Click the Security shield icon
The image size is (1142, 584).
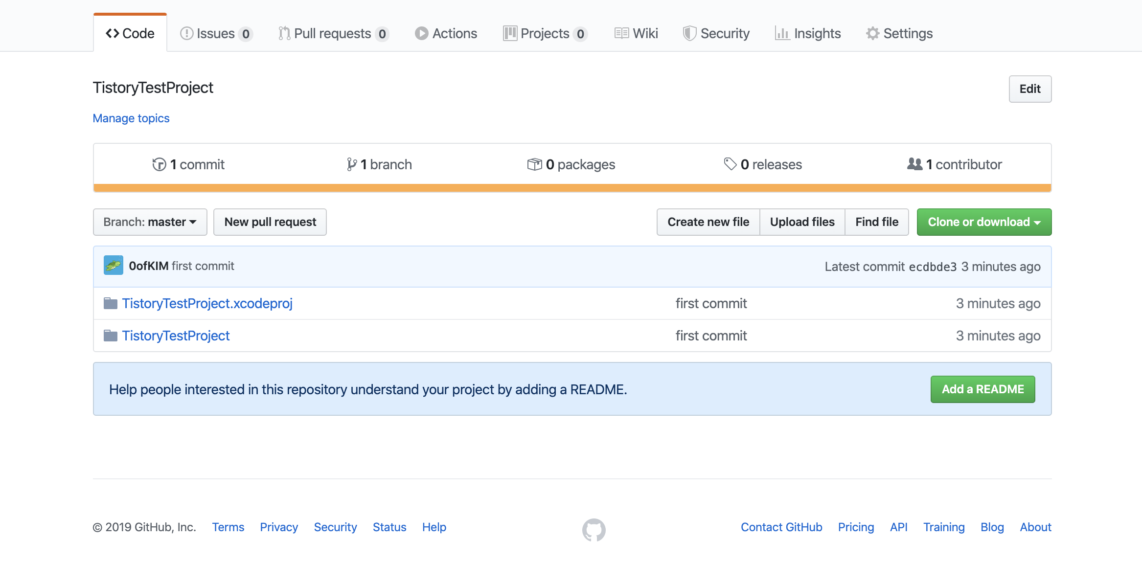(689, 33)
